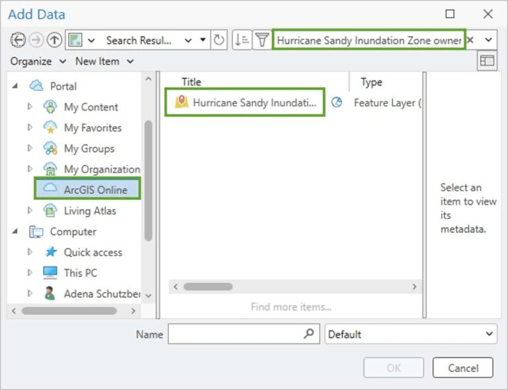Maximize the Add Data dialog
Screen dimensions: 508x390
450,14
